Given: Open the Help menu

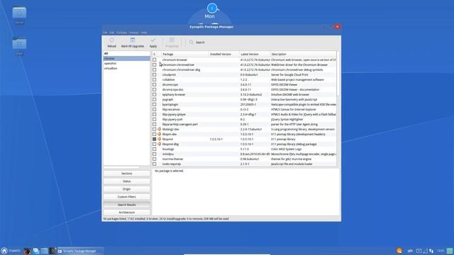Looking at the screenshot, I should tap(143, 33).
